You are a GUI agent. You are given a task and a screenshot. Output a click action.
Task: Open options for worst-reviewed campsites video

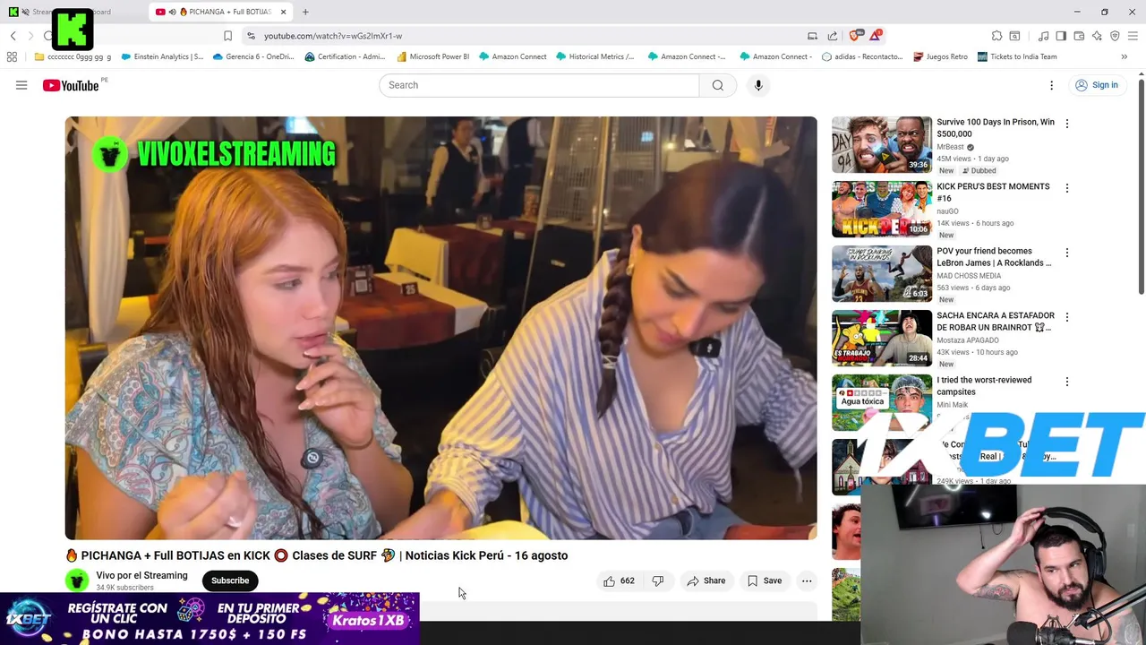click(1066, 382)
